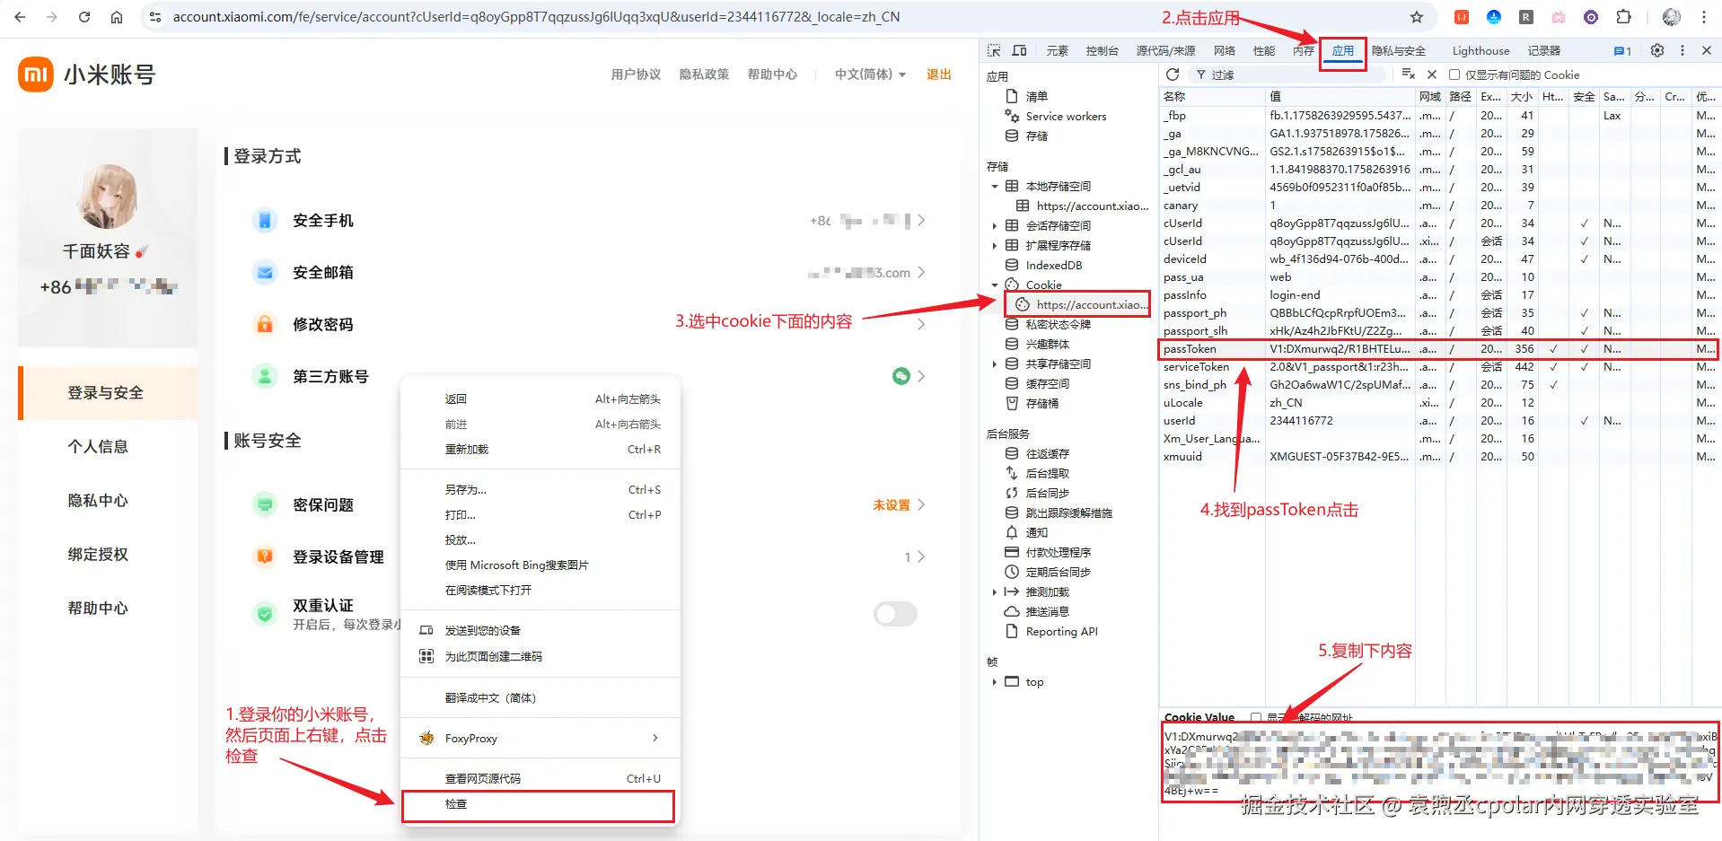Open the help center link in header
Image resolution: width=1722 pixels, height=841 pixels.
pyautogui.click(x=772, y=74)
